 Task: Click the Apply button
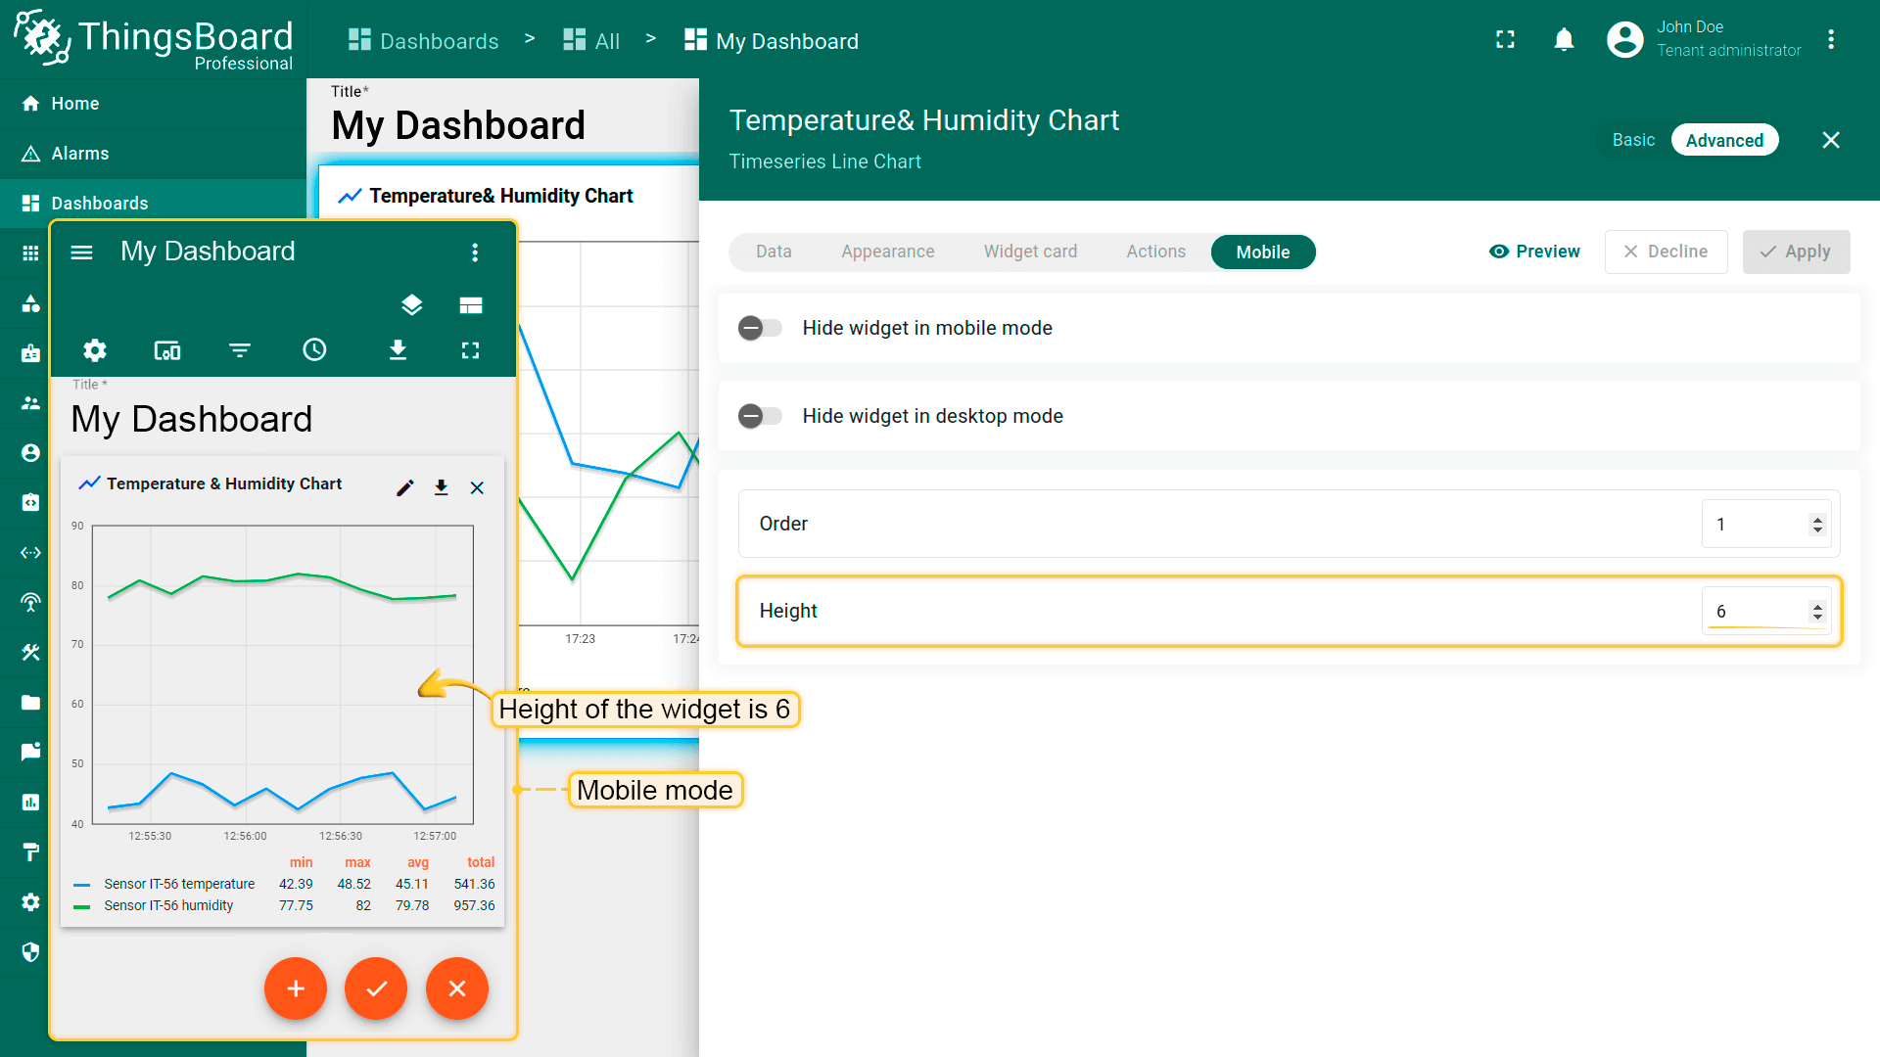[x=1796, y=252]
